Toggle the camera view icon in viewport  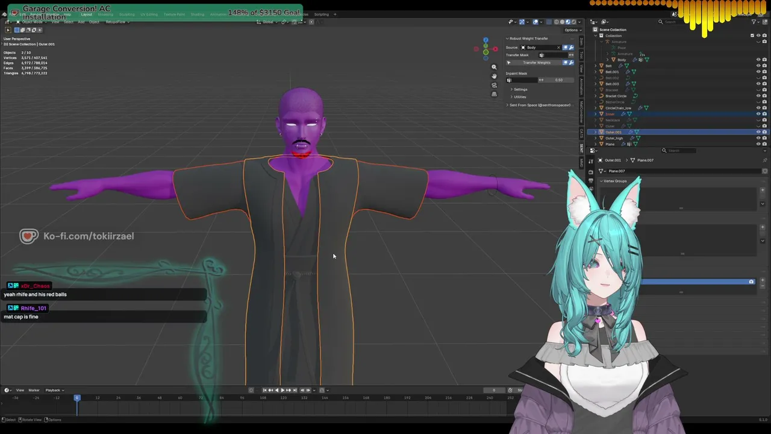tap(494, 85)
